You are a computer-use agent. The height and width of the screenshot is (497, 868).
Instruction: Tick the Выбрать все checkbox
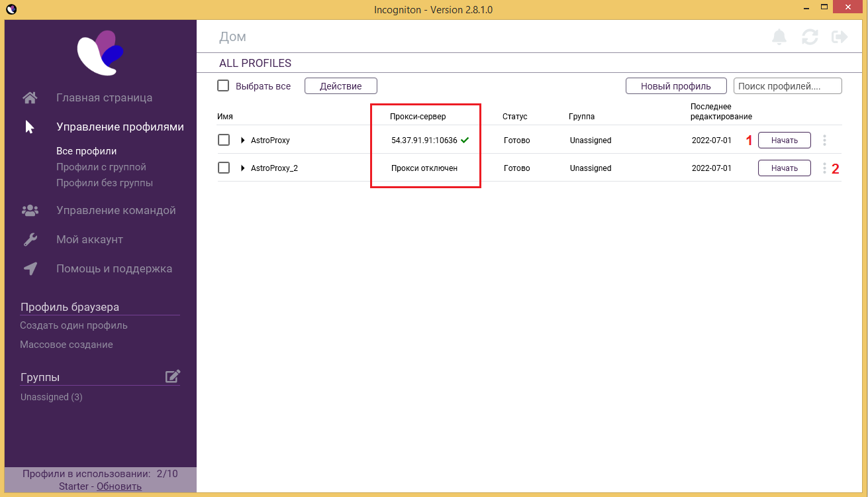[x=223, y=85]
